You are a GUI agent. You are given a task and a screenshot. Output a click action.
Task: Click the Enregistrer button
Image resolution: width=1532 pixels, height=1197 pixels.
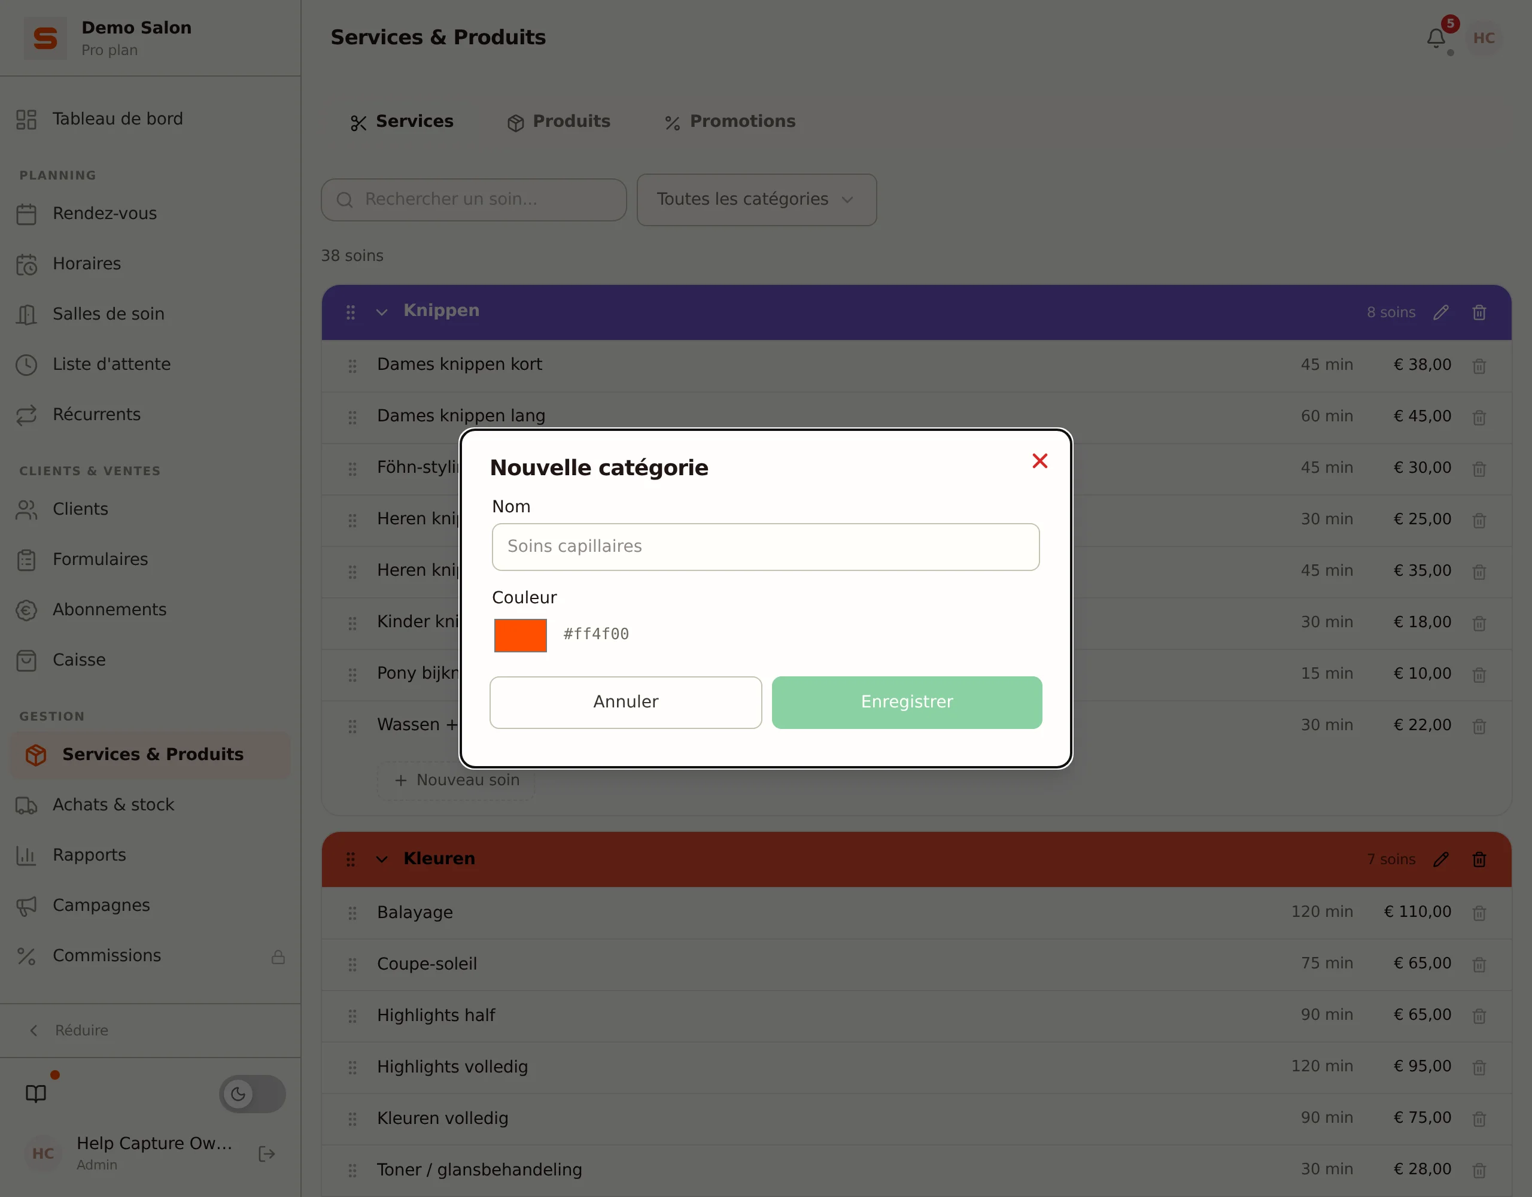click(x=907, y=703)
